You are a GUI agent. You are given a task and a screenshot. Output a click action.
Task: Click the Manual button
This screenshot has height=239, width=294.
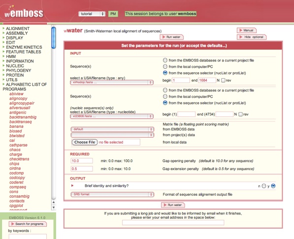(x=247, y=30)
